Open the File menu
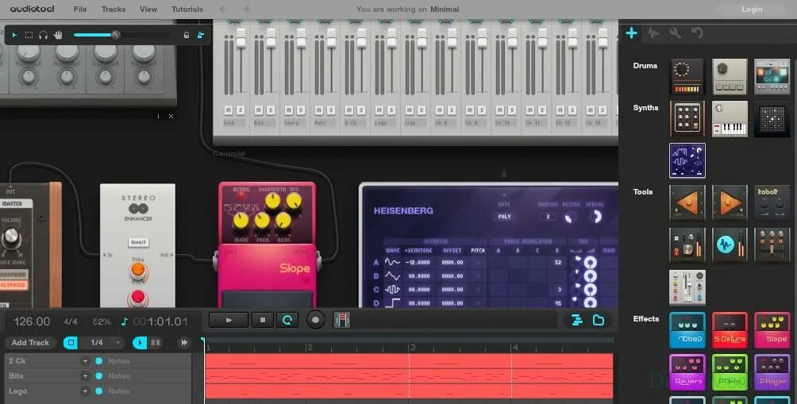797x404 pixels. tap(80, 10)
